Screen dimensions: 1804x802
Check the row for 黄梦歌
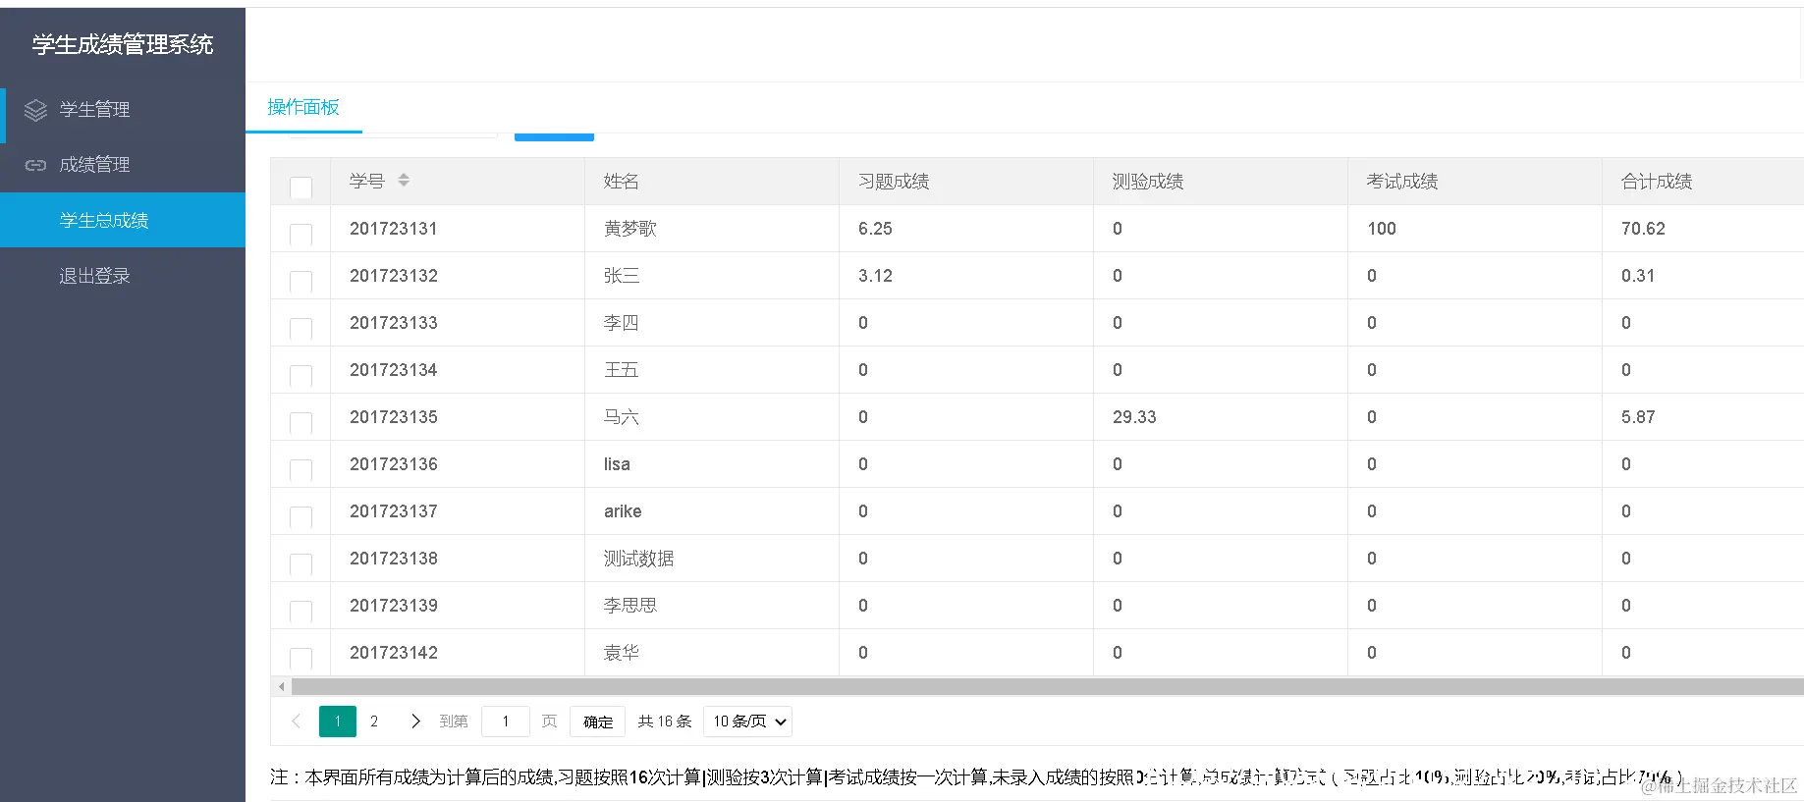(x=301, y=234)
